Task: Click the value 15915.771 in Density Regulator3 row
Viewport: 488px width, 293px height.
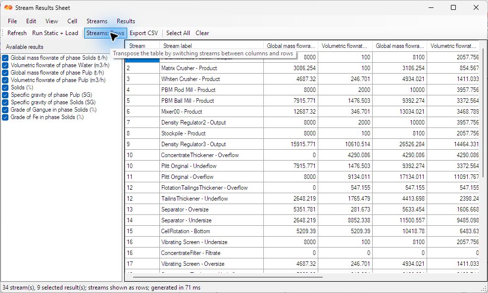Action: 291,144
